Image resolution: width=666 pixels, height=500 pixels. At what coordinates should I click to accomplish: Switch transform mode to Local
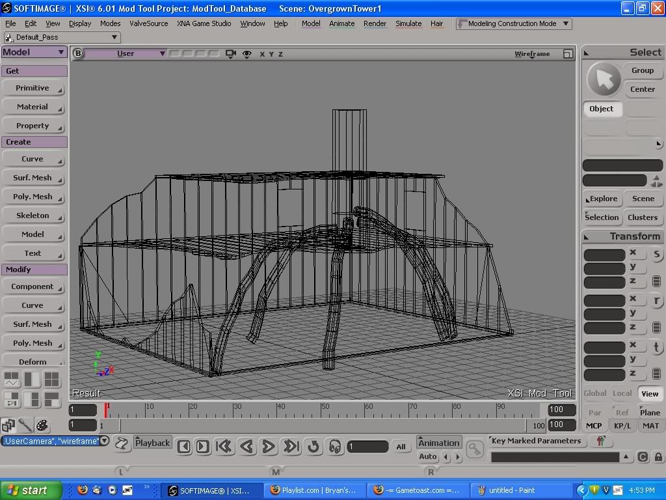point(622,393)
